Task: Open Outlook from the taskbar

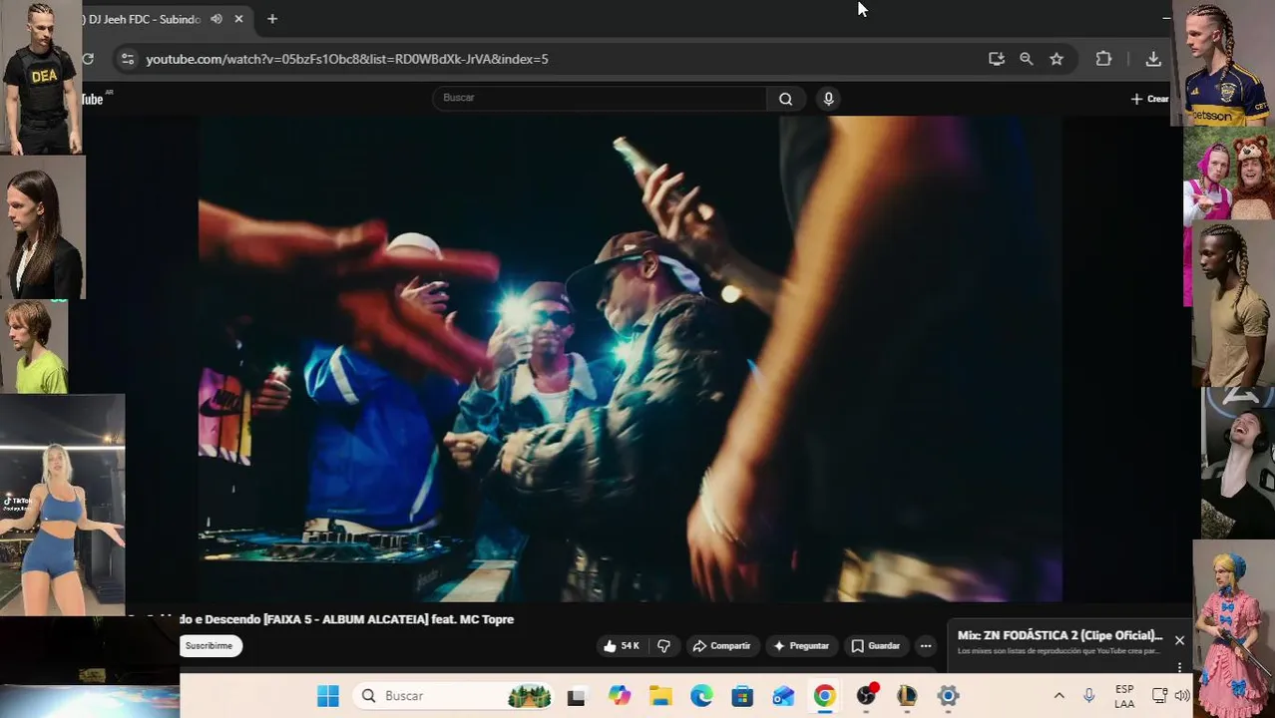Action: click(x=783, y=696)
